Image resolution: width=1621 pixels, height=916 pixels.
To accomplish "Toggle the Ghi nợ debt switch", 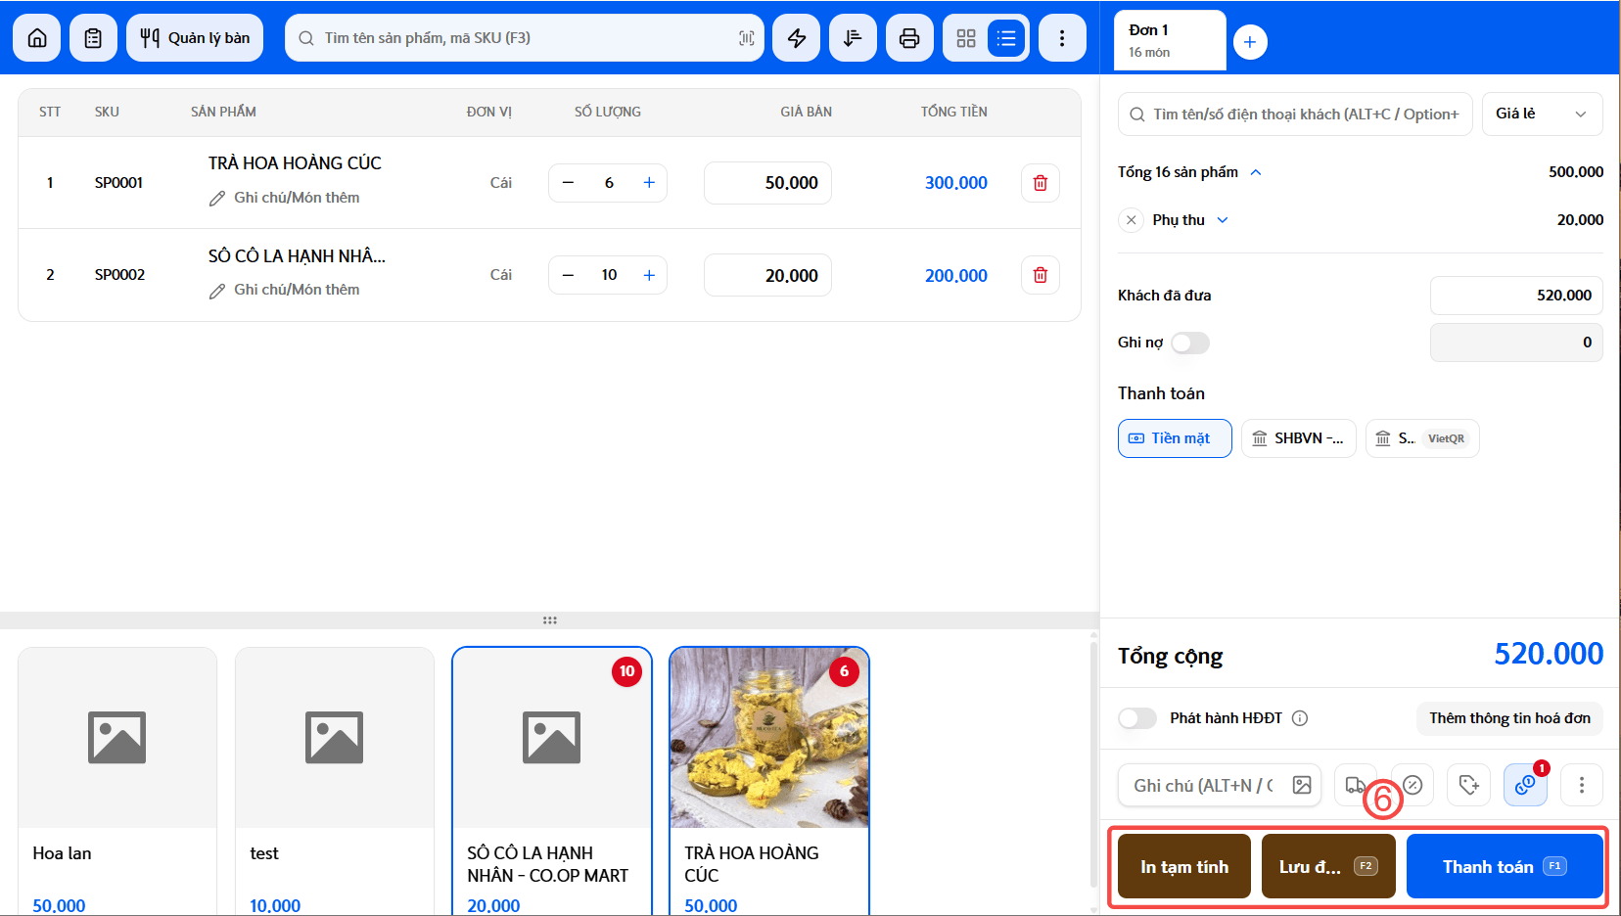I will 1190,343.
